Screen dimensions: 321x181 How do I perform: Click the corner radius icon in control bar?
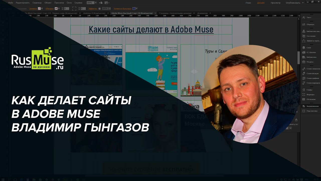click(74, 9)
